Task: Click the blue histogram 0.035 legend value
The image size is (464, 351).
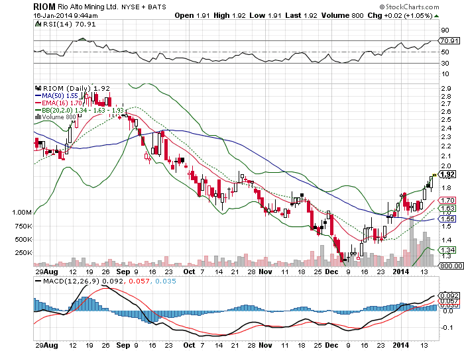Action: [166, 281]
